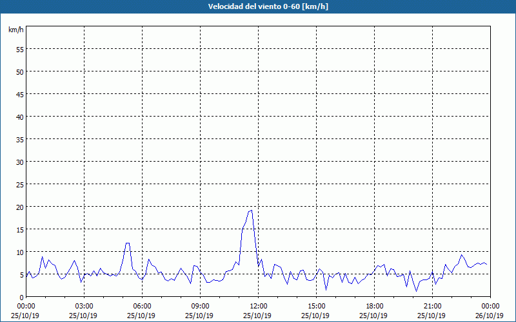Click the x-axis time label '18:00'

click(375, 307)
